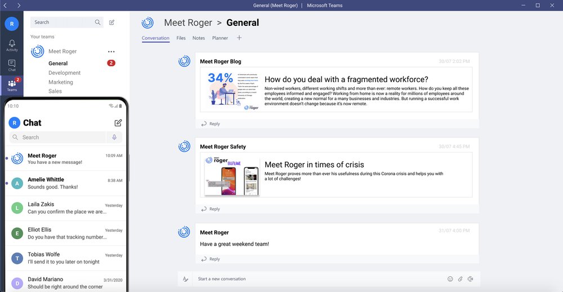
Task: Open the 34% infographic thumbnail
Action: [233, 90]
